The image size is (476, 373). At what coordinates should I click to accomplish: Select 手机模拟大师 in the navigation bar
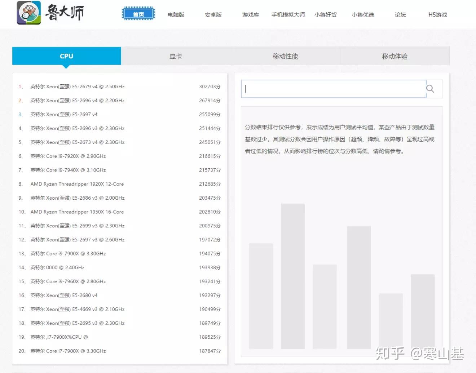(288, 15)
